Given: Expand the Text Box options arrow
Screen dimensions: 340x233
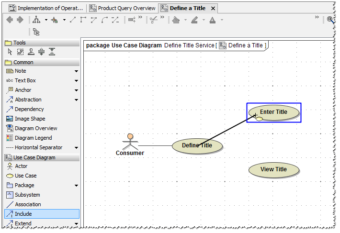Looking at the screenshot, I should pyautogui.click(x=76, y=81).
